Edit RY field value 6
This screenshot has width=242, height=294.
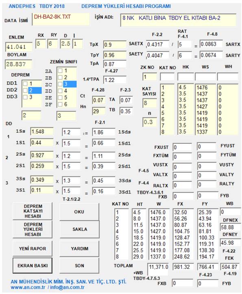click(52, 44)
